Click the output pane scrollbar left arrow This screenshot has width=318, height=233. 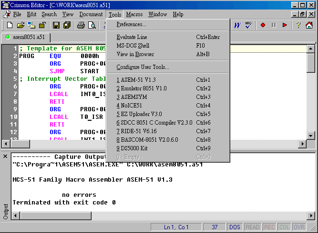(16, 215)
